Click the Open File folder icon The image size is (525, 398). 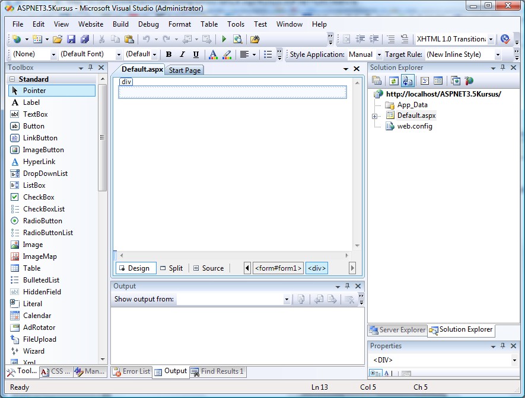click(58, 39)
